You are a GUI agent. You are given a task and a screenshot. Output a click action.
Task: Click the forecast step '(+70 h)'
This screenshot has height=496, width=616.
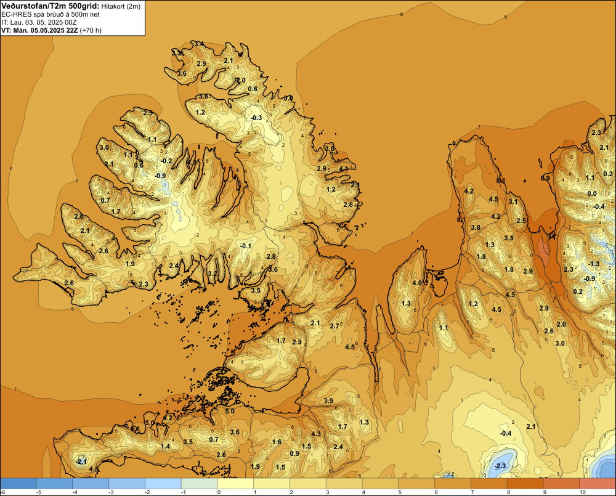point(91,30)
